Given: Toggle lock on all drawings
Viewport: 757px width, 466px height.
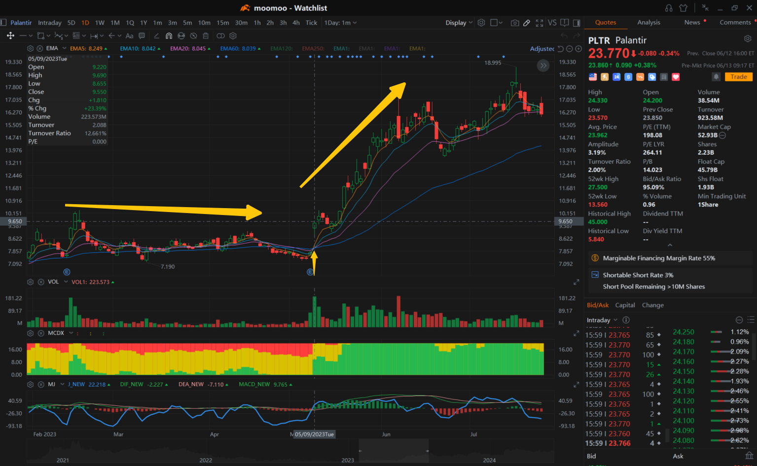Looking at the screenshot, I should pyautogui.click(x=181, y=36).
